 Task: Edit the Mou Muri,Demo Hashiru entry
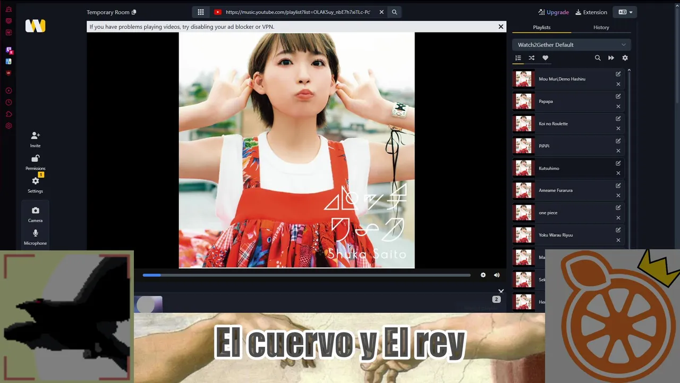[618, 74]
